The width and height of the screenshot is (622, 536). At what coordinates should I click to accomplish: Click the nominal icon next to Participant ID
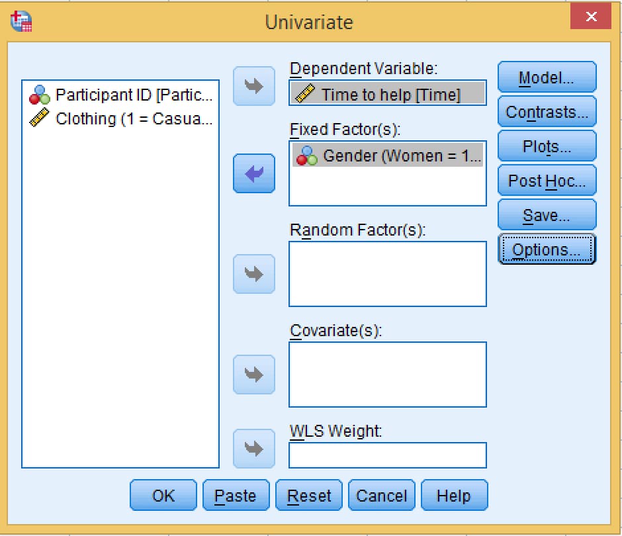click(x=39, y=95)
